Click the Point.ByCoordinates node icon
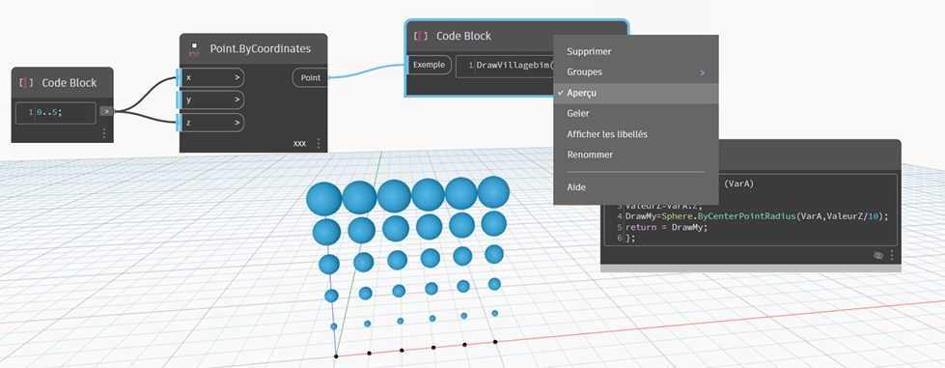This screenshot has width=945, height=368. click(193, 49)
